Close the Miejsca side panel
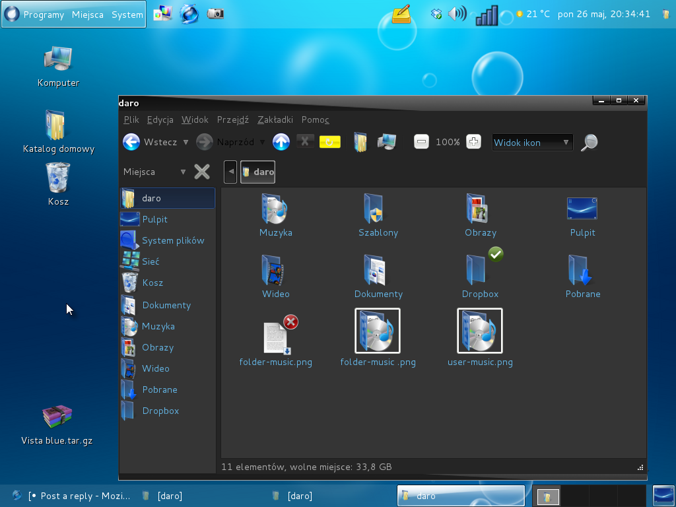Image resolution: width=676 pixels, height=507 pixels. coord(202,172)
